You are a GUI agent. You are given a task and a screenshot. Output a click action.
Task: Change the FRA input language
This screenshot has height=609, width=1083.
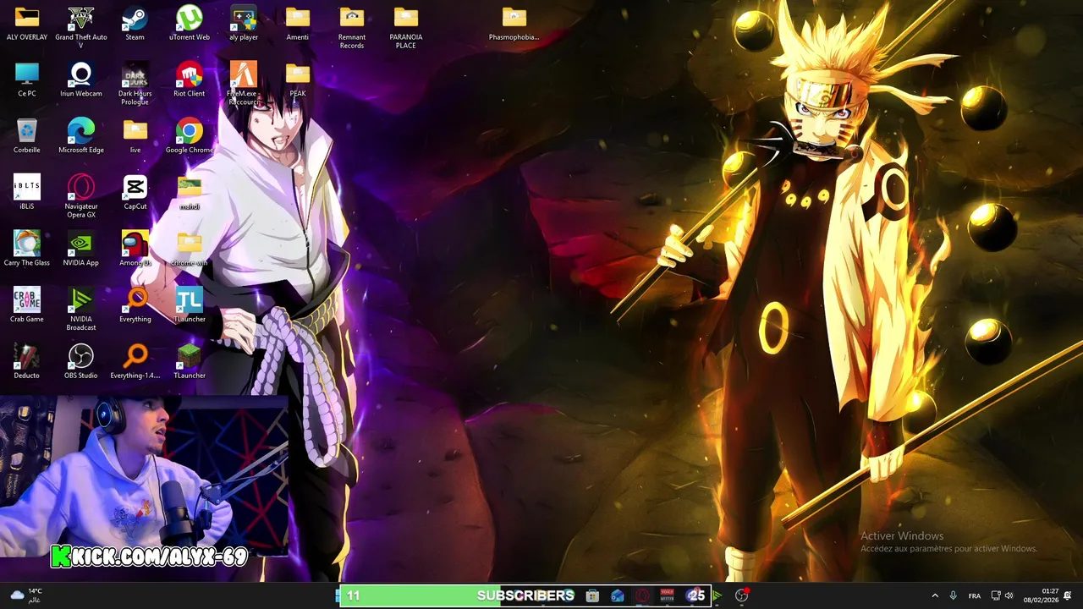975,595
